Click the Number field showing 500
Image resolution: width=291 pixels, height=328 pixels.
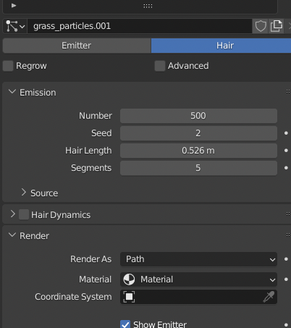coord(198,116)
